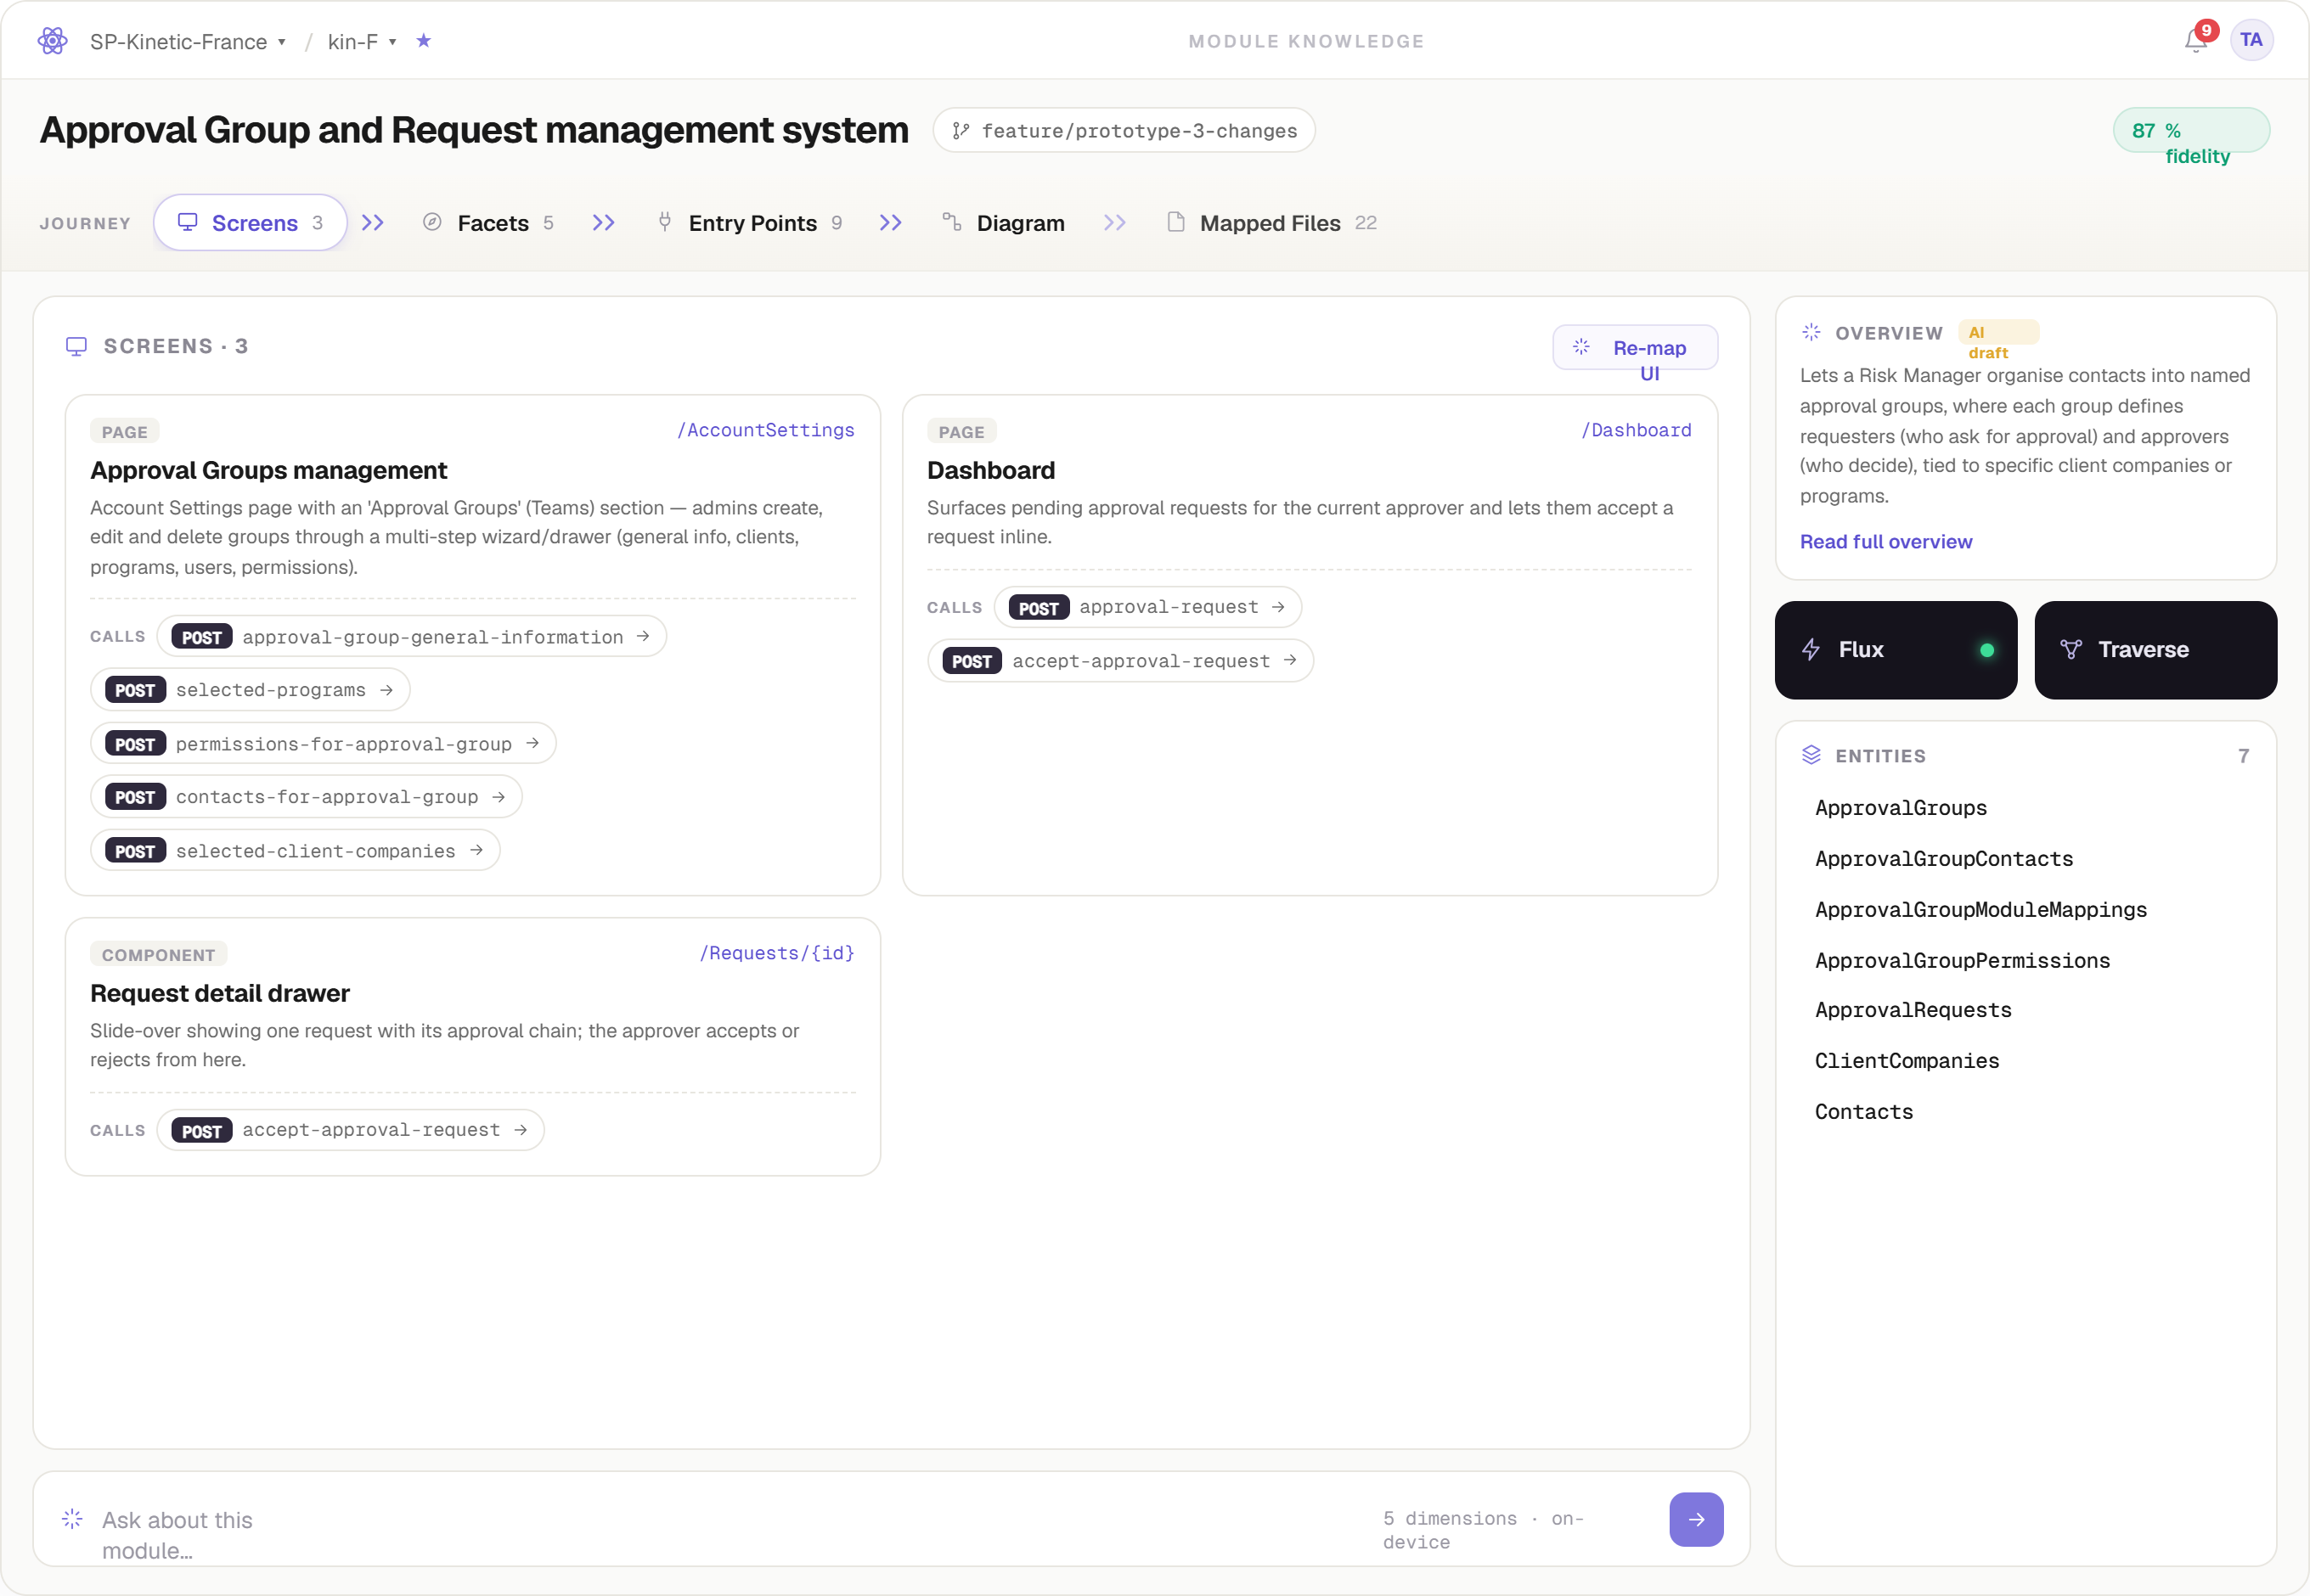Click the atom logo icon
Screen dimensions: 2310x1596
click(x=52, y=41)
